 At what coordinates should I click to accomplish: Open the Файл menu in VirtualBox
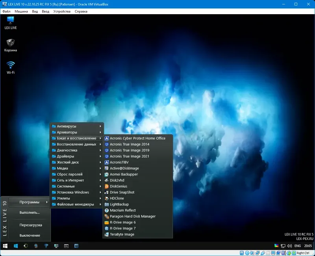coord(6,11)
